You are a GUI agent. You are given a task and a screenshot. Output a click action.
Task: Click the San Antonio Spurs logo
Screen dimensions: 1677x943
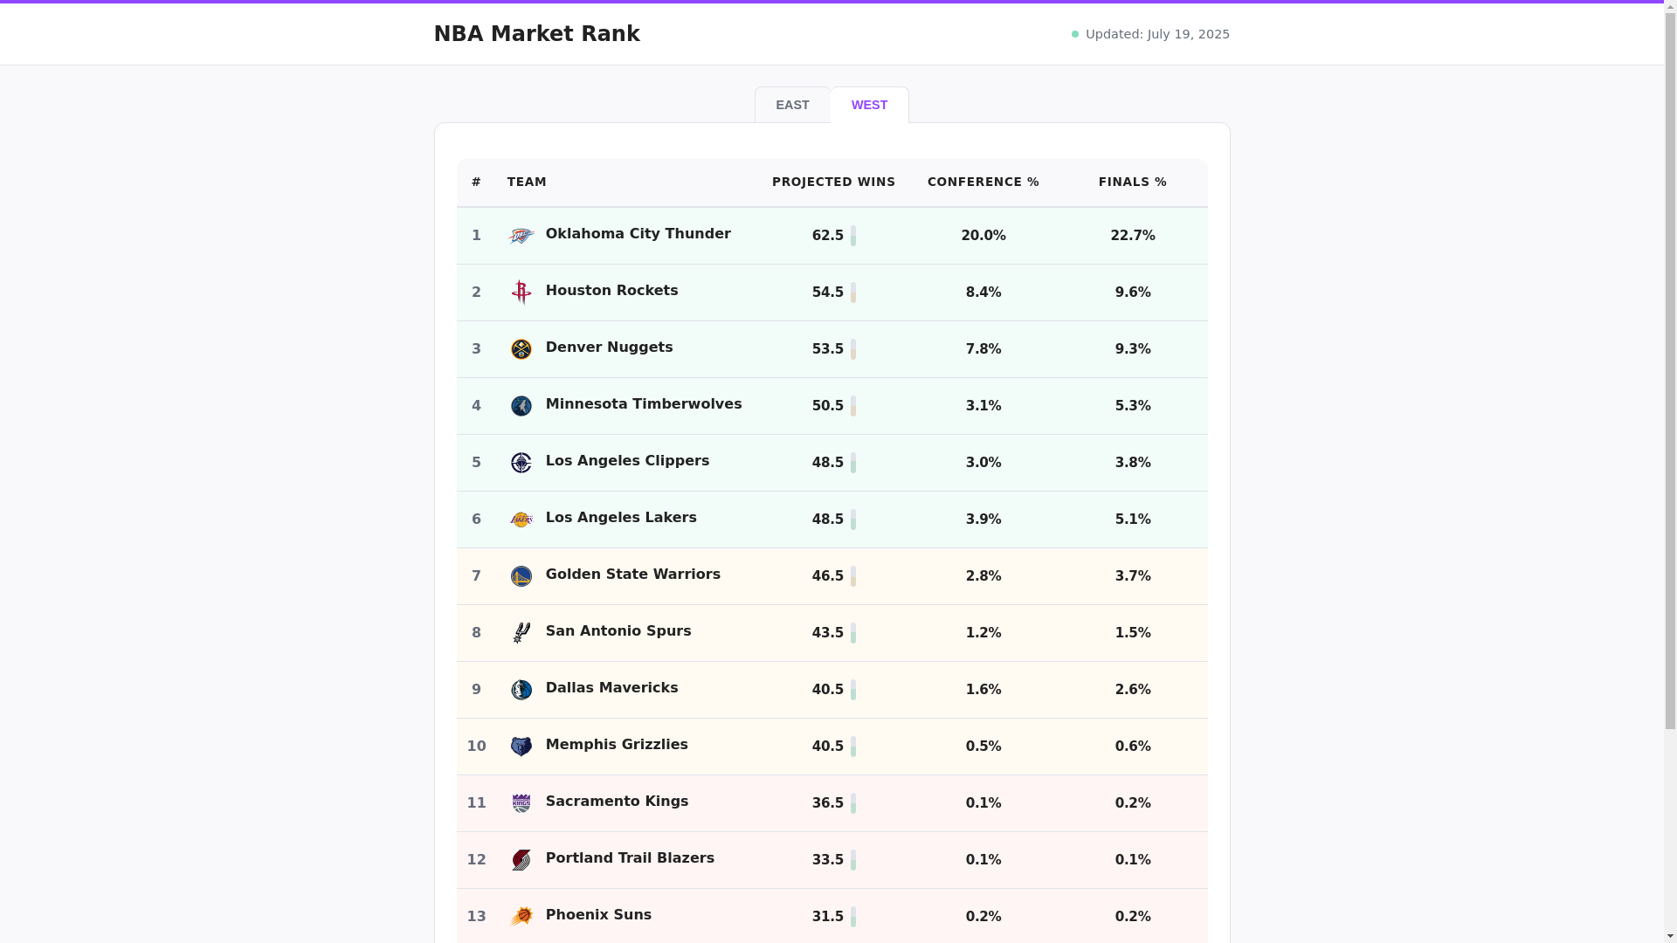coord(521,633)
